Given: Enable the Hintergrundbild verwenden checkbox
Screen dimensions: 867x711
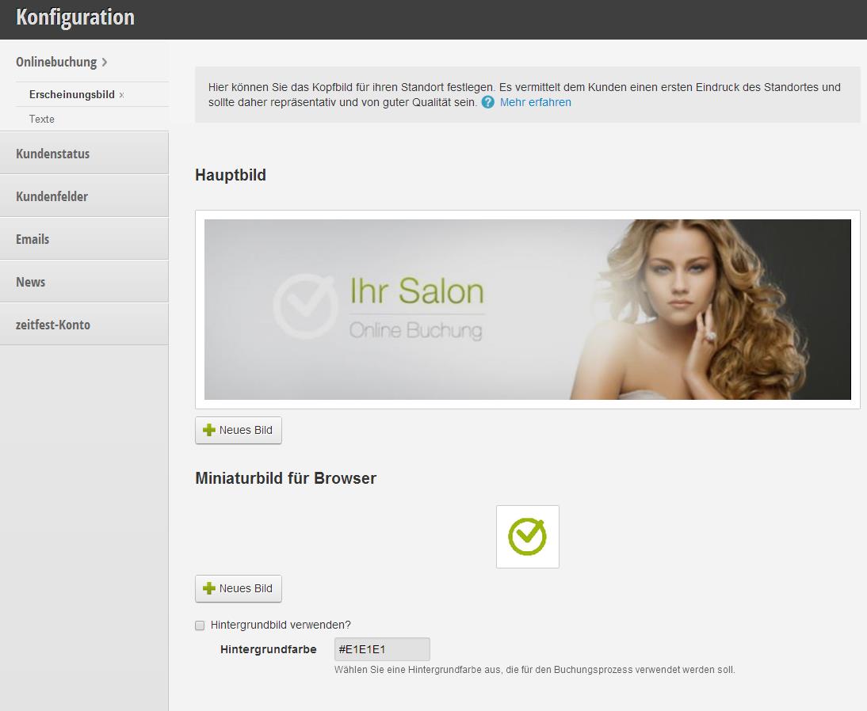Looking at the screenshot, I should point(200,625).
